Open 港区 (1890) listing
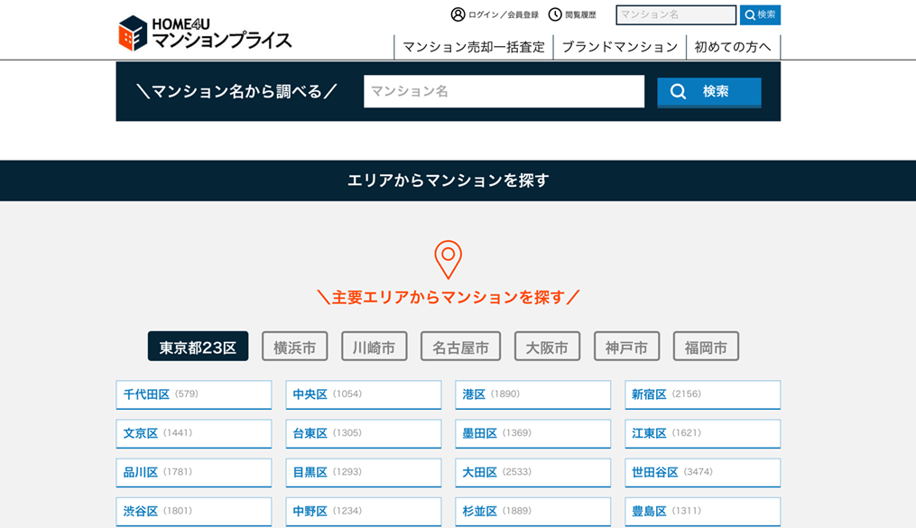The width and height of the screenshot is (916, 528). click(x=532, y=394)
